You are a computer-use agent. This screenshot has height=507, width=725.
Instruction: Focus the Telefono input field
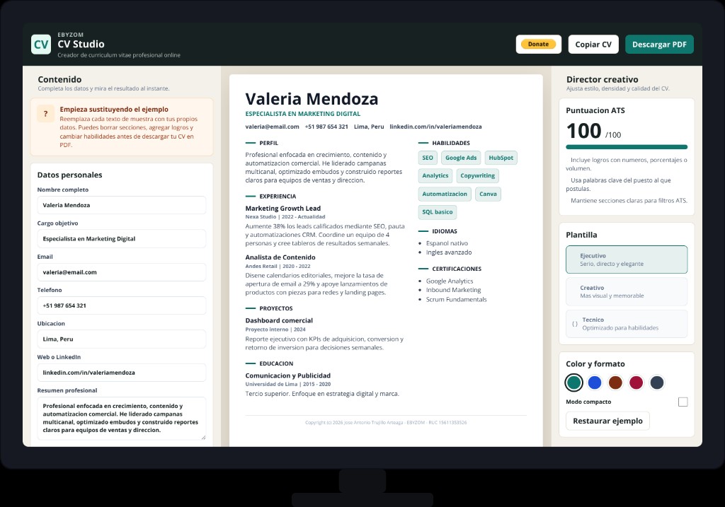pos(122,305)
